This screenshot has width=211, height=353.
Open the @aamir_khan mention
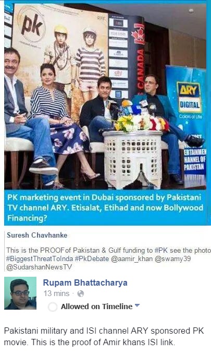coord(132,258)
